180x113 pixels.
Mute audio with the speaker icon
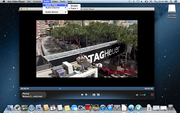(x=137, y=95)
